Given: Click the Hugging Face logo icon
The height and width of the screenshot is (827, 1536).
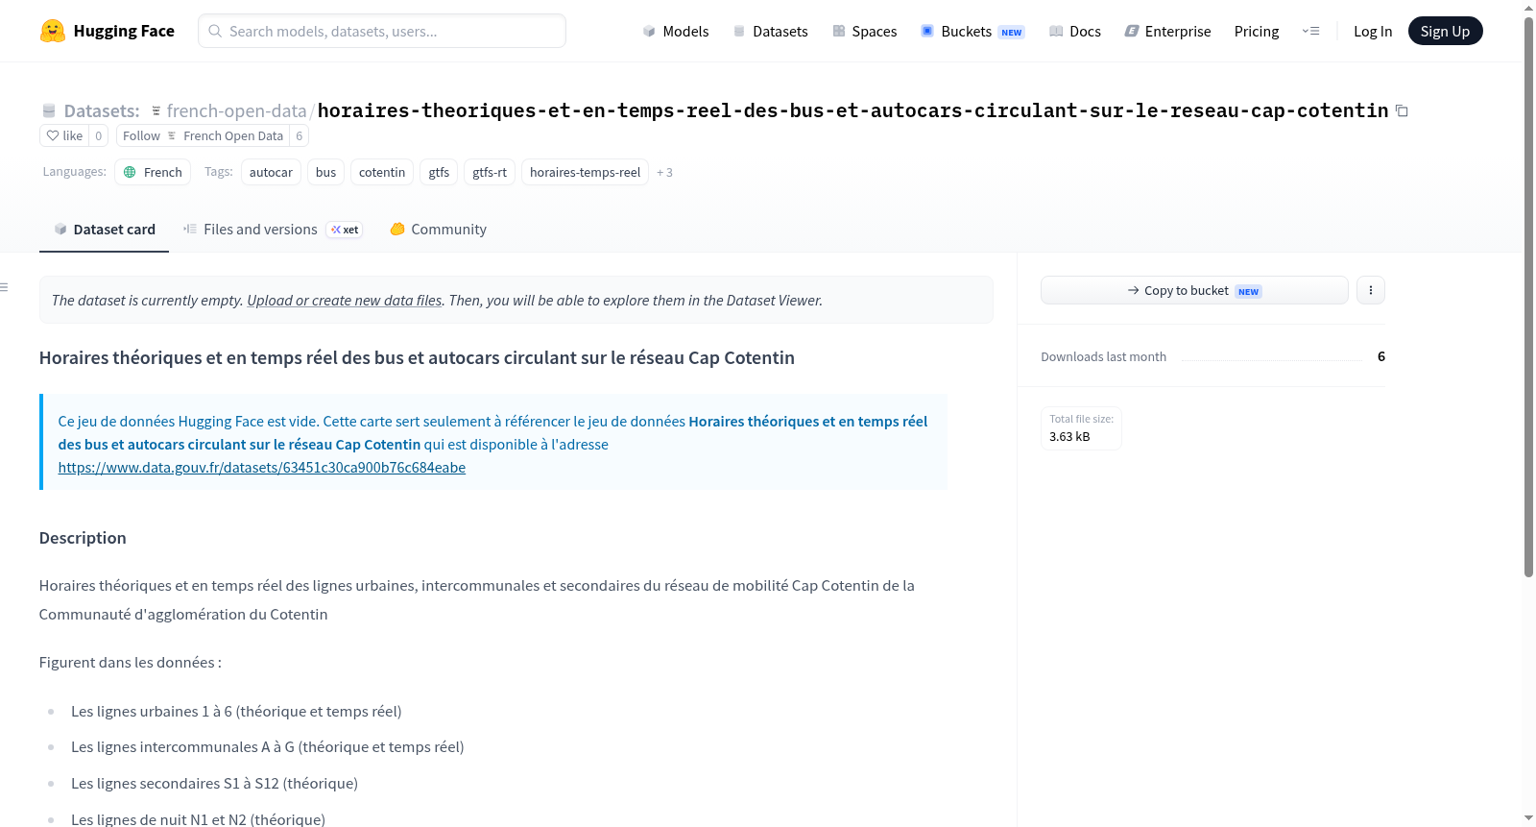Looking at the screenshot, I should 53,31.
